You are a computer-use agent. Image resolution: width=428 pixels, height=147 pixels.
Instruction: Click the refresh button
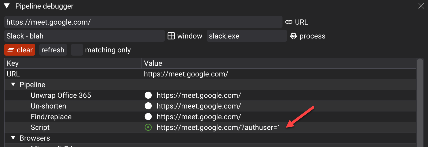[x=53, y=50]
